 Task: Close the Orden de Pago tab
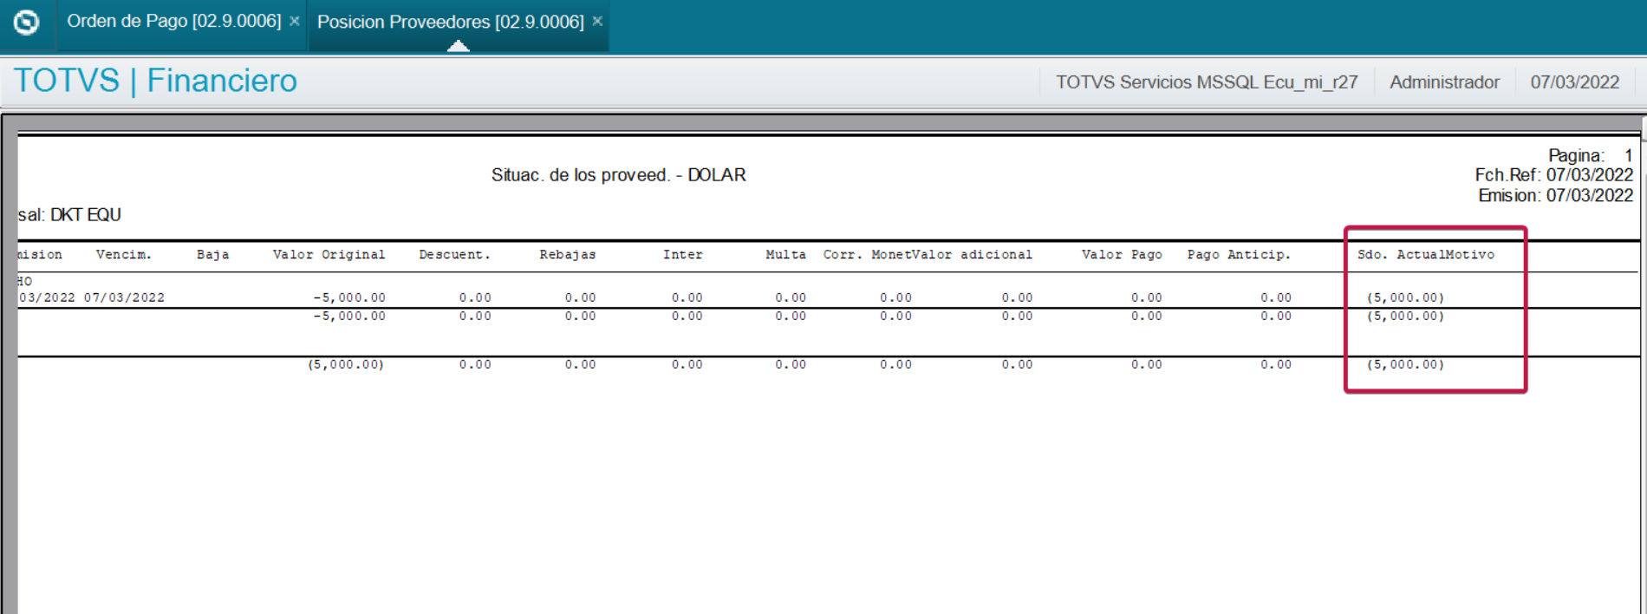tap(295, 21)
